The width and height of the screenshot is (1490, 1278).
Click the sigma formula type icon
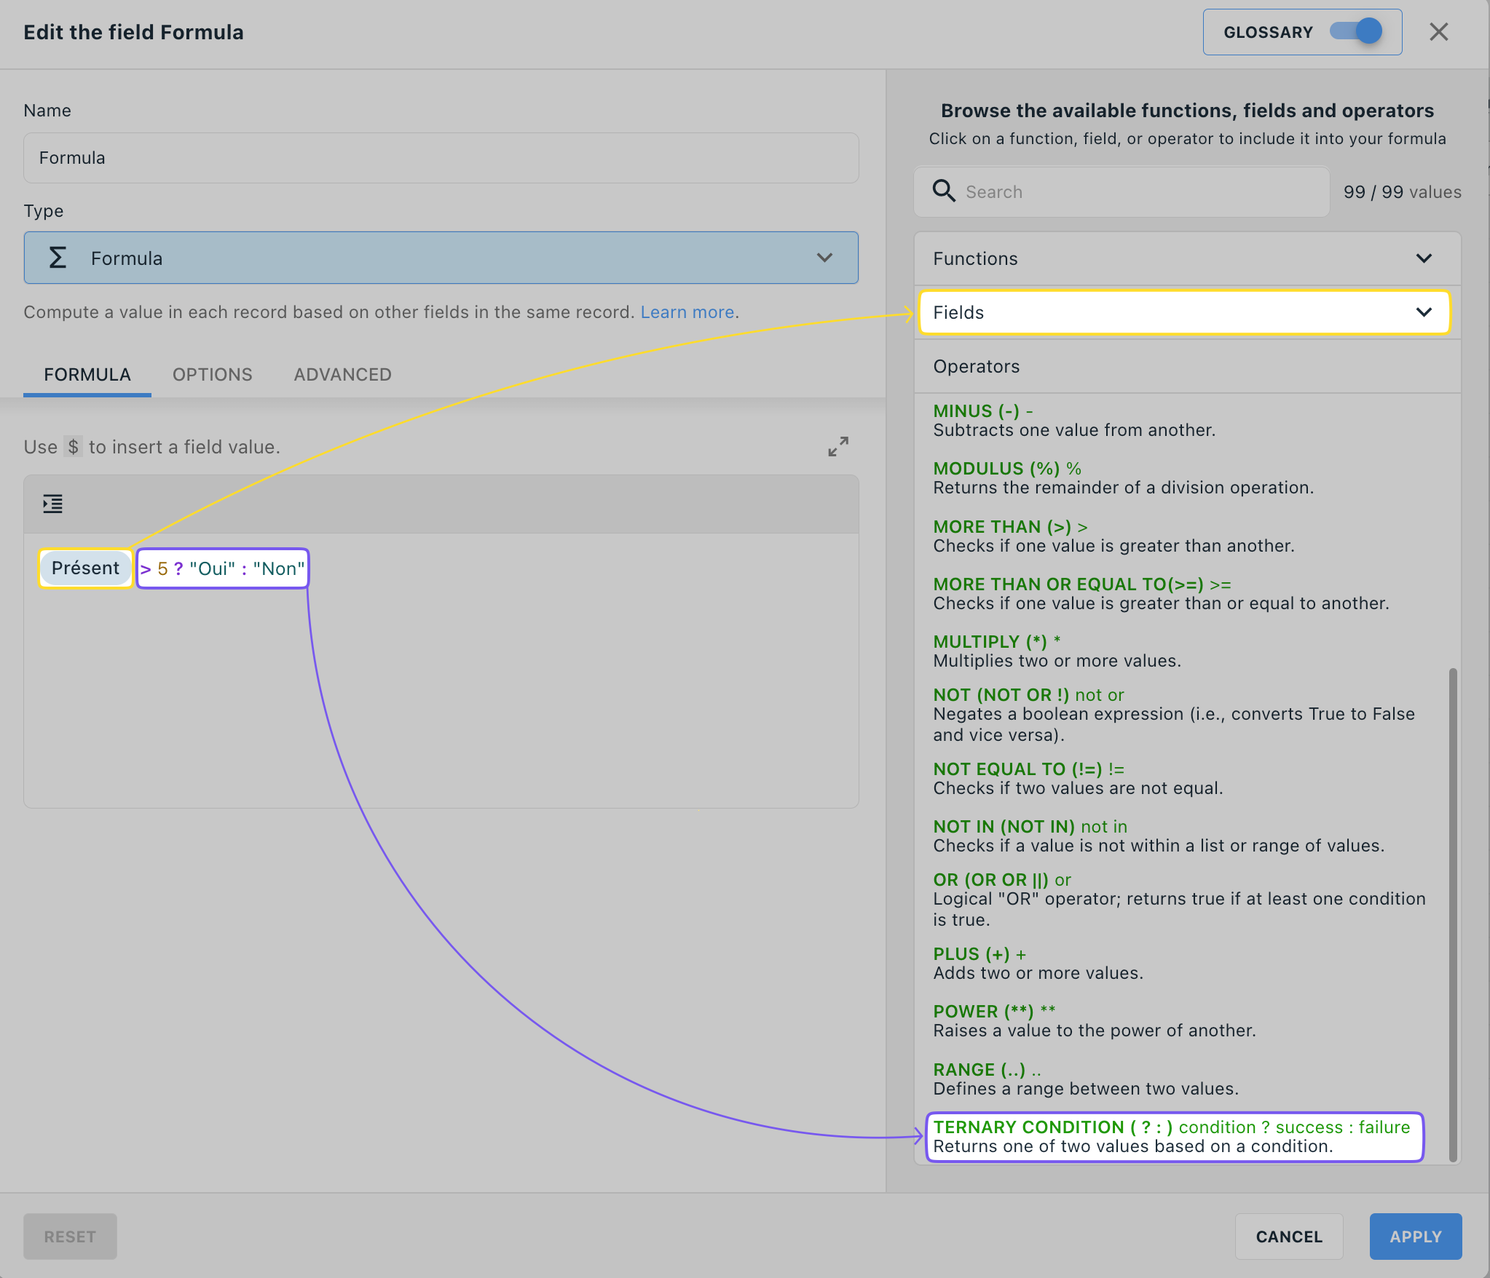point(58,257)
